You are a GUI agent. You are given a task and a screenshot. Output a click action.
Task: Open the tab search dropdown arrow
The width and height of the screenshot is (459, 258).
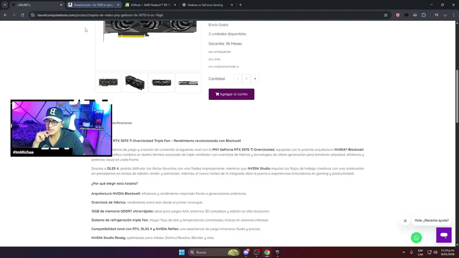[5, 5]
